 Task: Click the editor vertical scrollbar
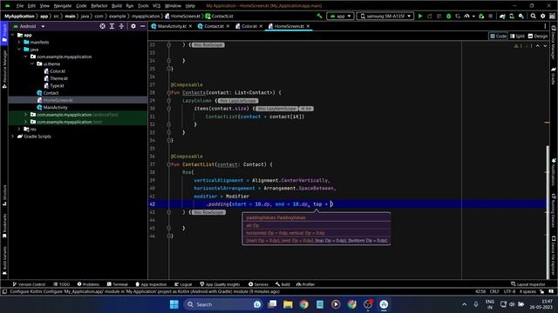pos(548,213)
